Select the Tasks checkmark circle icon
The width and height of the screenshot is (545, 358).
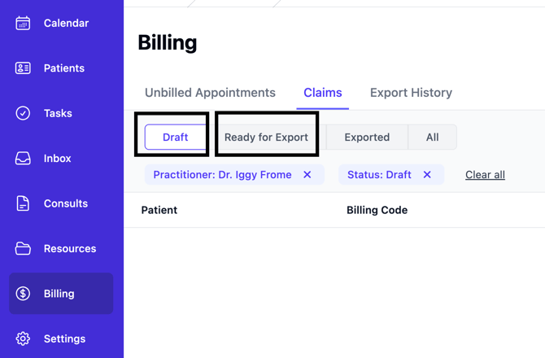23,113
